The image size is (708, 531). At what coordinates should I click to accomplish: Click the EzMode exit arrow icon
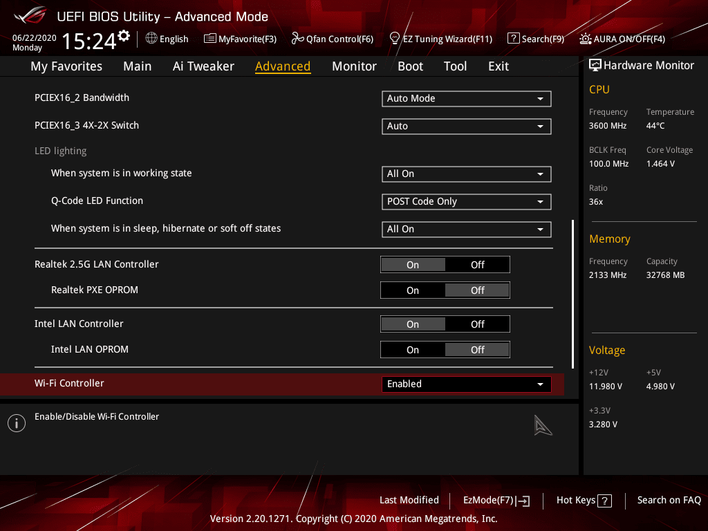[x=523, y=501]
